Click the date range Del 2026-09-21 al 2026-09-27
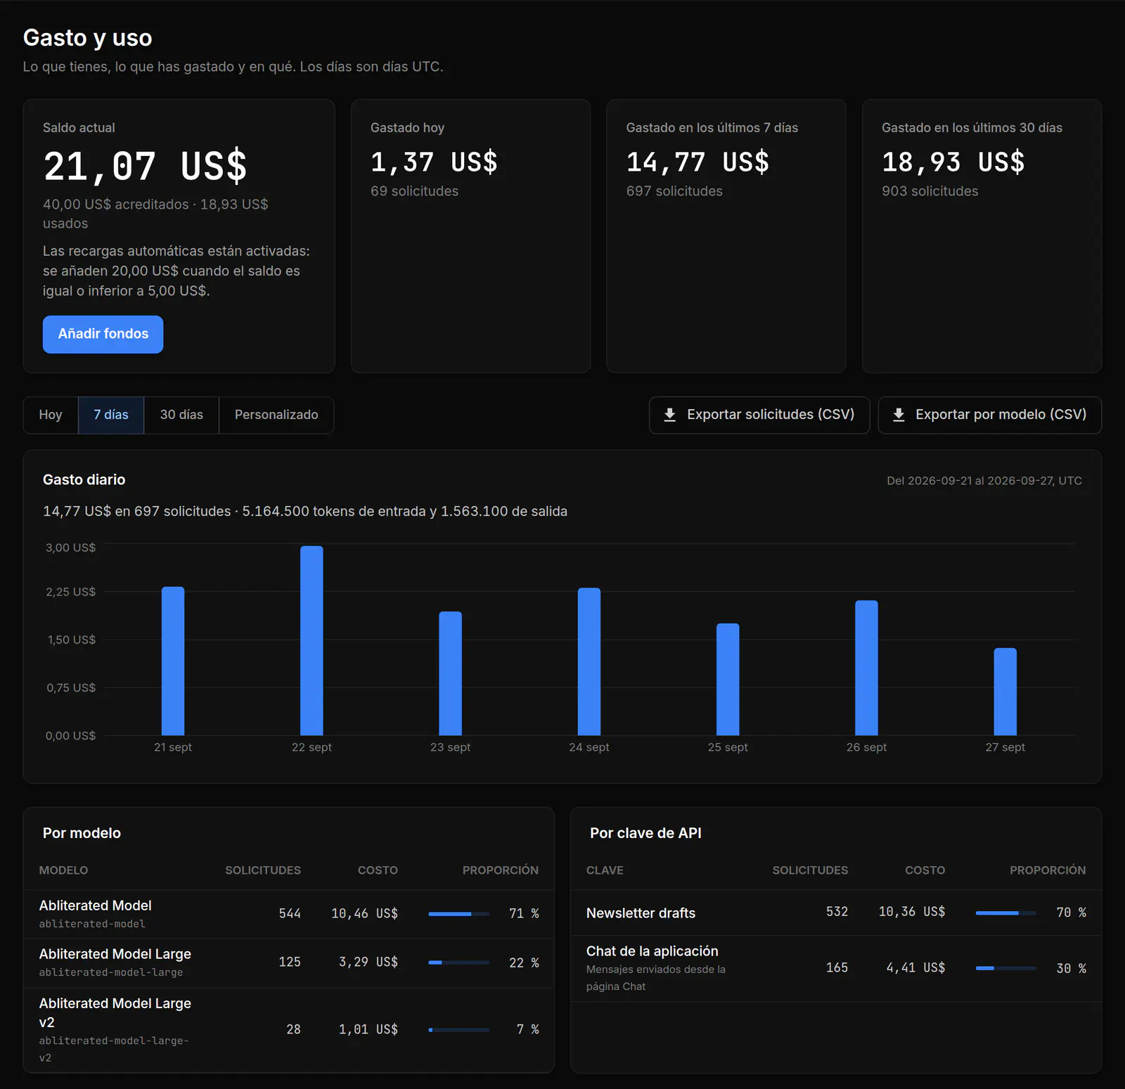This screenshot has height=1089, width=1125. (984, 481)
